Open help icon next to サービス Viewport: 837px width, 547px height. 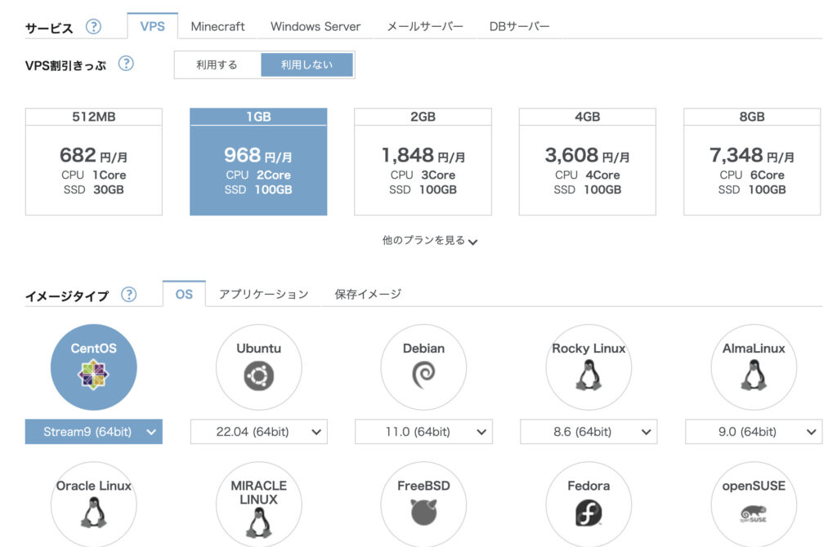93,26
